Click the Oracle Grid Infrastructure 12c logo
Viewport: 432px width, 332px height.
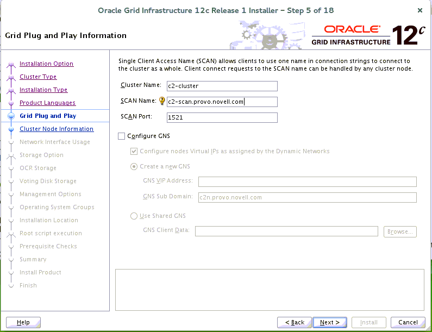(368, 35)
